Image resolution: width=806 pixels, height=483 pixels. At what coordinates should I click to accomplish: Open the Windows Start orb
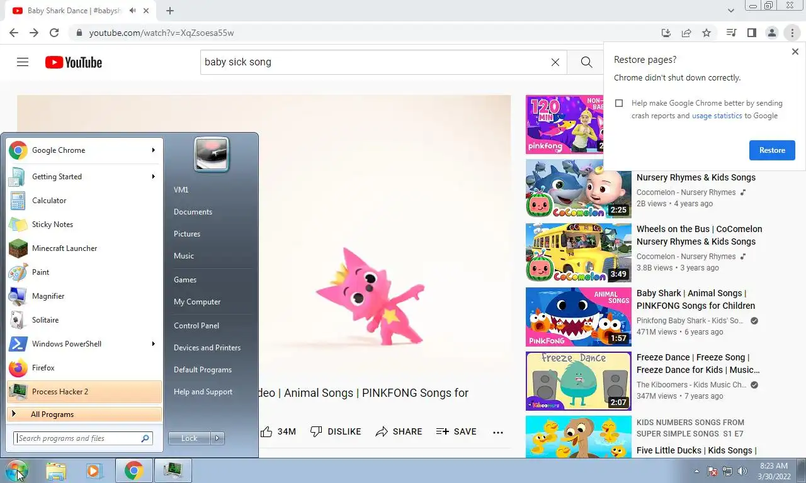(16, 470)
